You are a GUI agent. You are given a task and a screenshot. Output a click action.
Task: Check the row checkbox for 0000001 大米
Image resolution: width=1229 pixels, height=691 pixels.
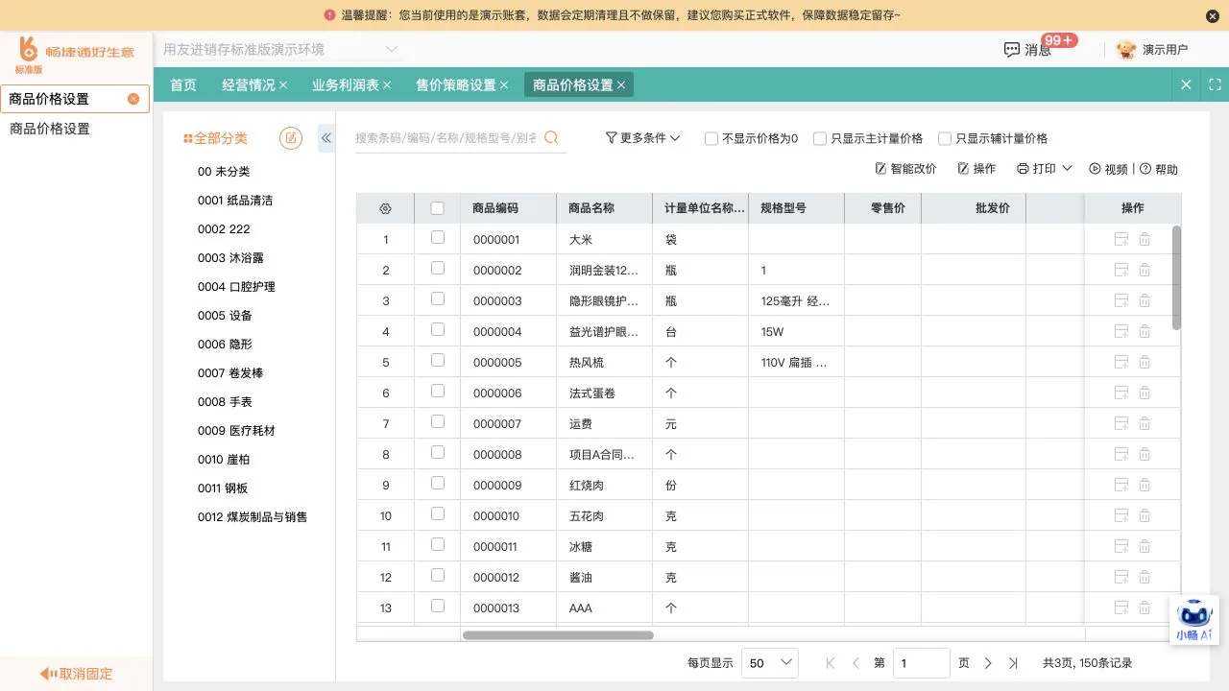[x=438, y=237]
